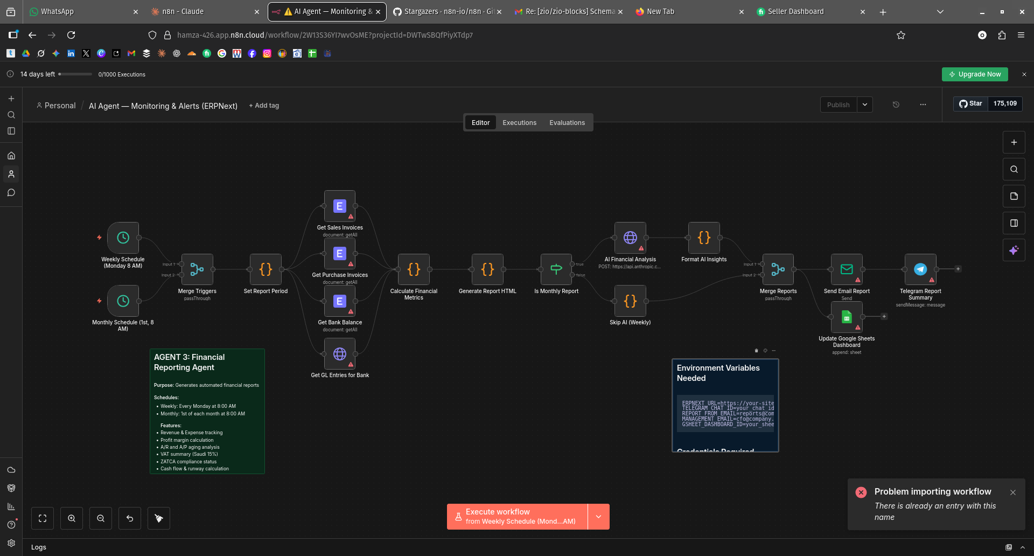This screenshot has width=1034, height=556.
Task: Open the workflow three-dots options menu
Action: pos(923,105)
